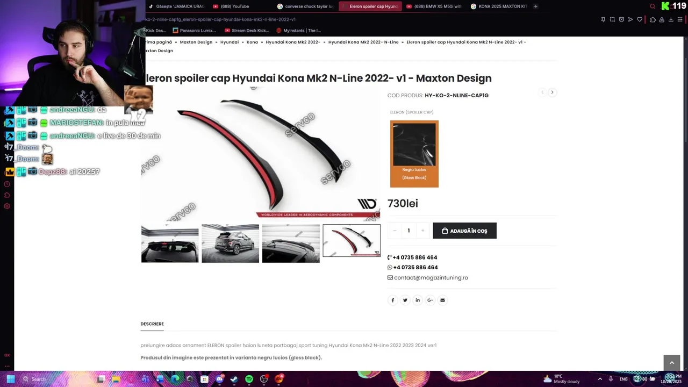Open the Stream Deck Kick bookmark

point(247,31)
